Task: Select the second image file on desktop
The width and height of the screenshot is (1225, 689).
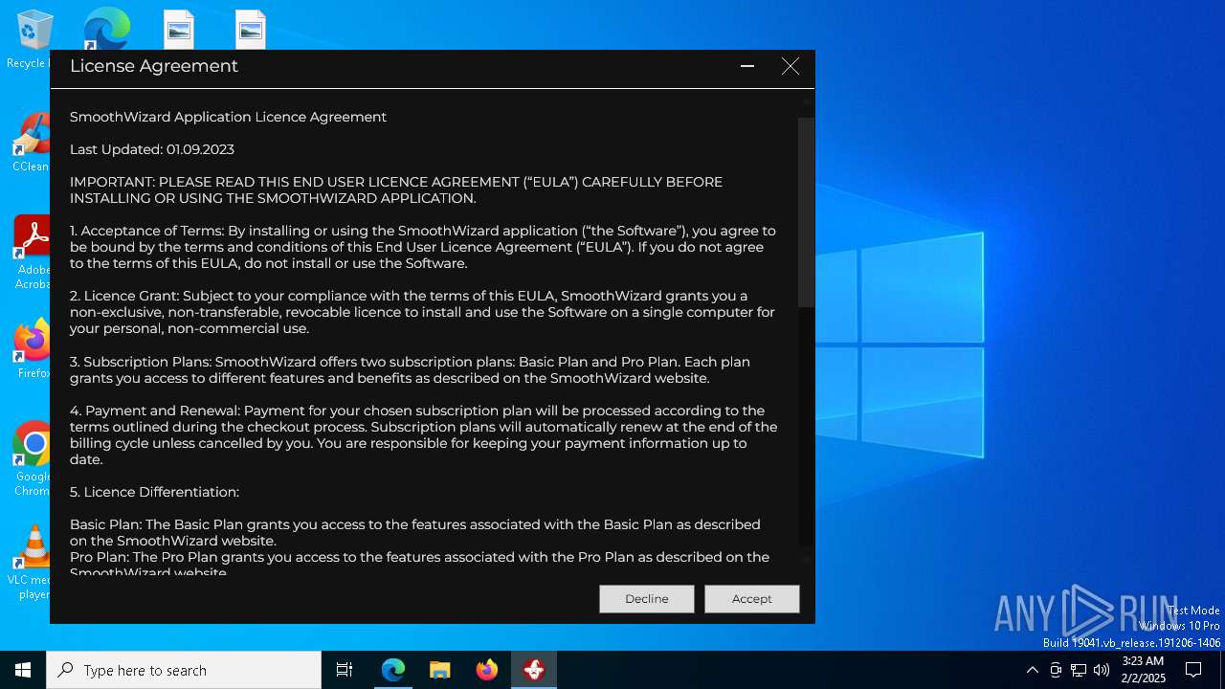Action: point(251,29)
